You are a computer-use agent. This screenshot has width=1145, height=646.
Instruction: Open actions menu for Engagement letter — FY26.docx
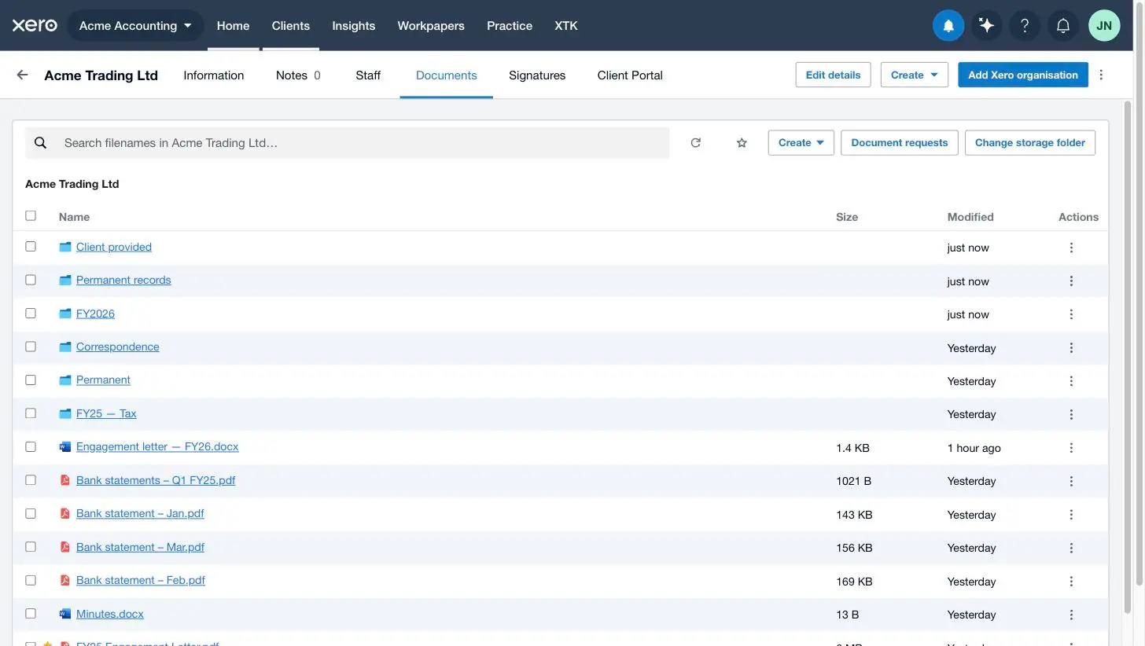(1071, 448)
